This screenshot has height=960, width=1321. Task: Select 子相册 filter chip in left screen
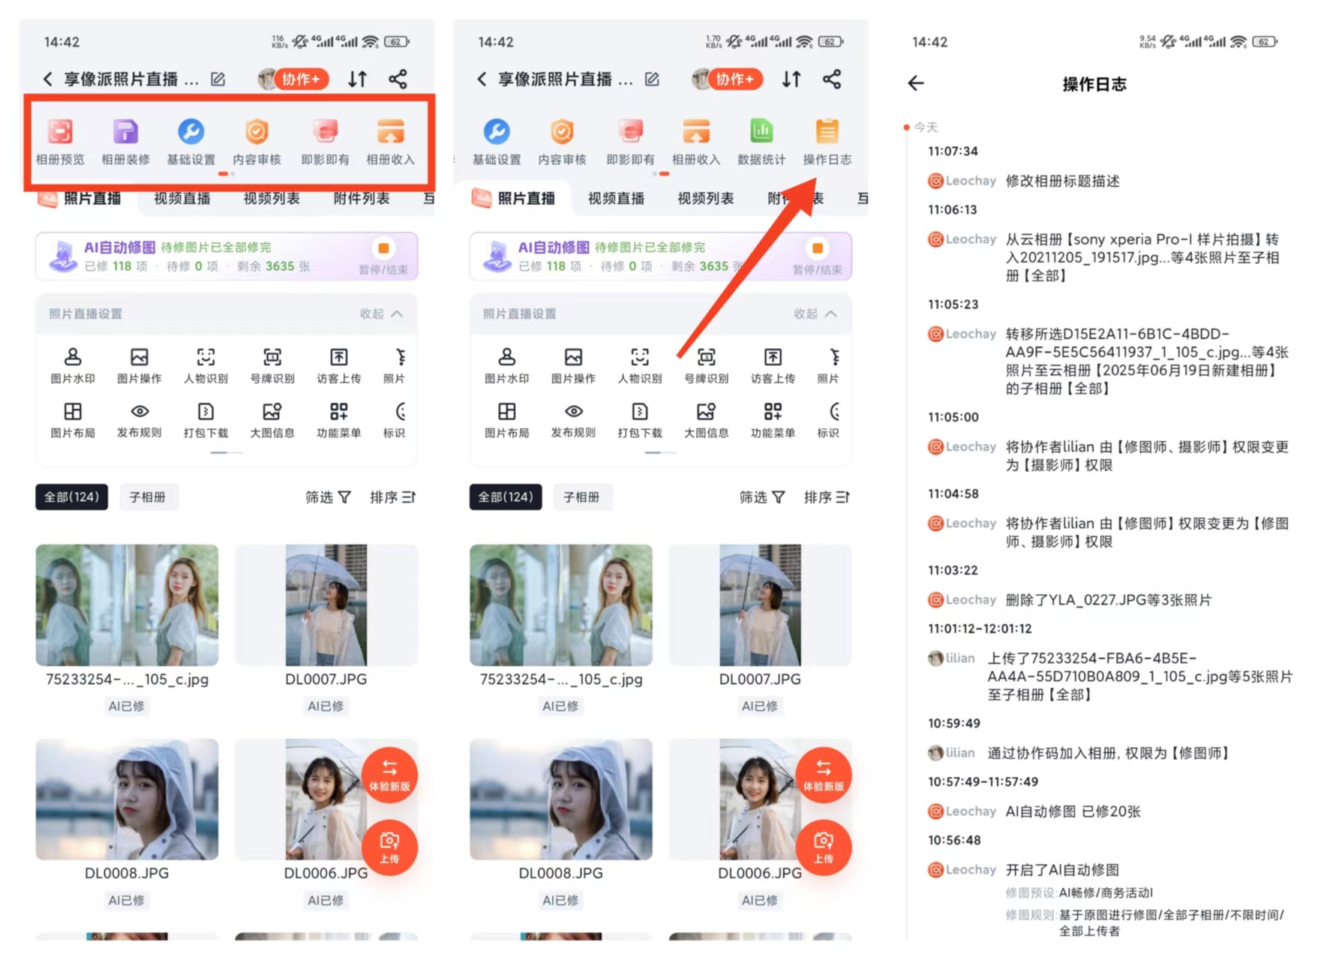pos(148,497)
